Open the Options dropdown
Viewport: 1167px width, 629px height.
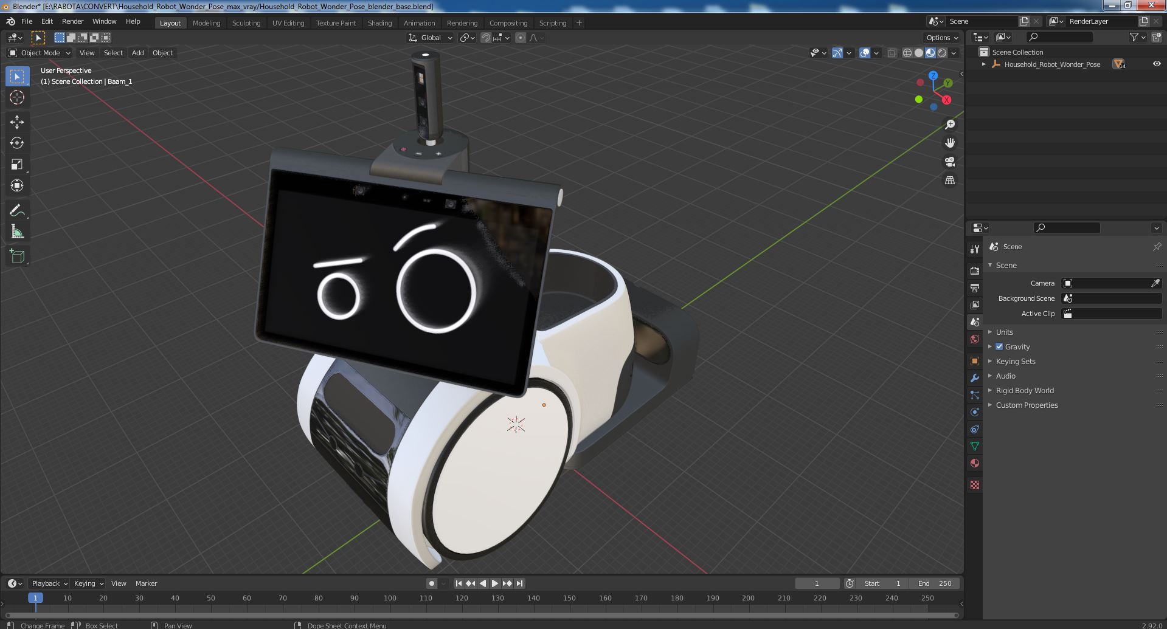[942, 38]
